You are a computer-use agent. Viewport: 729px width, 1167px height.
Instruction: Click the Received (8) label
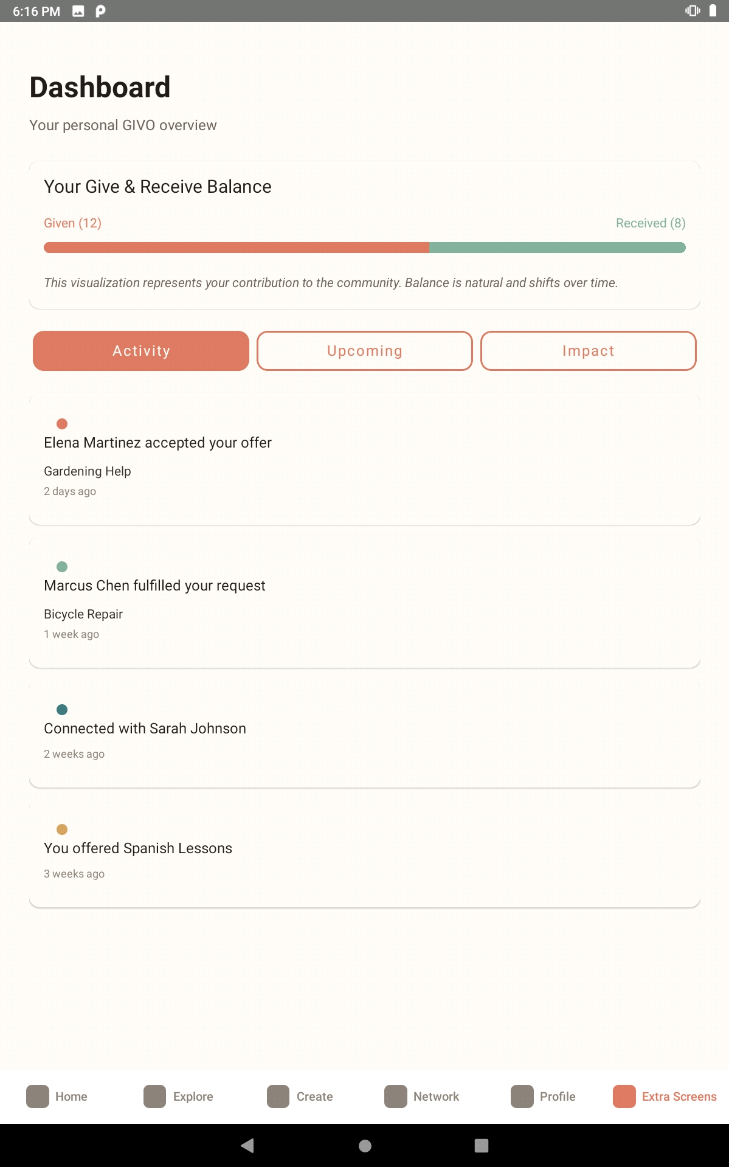(x=651, y=223)
